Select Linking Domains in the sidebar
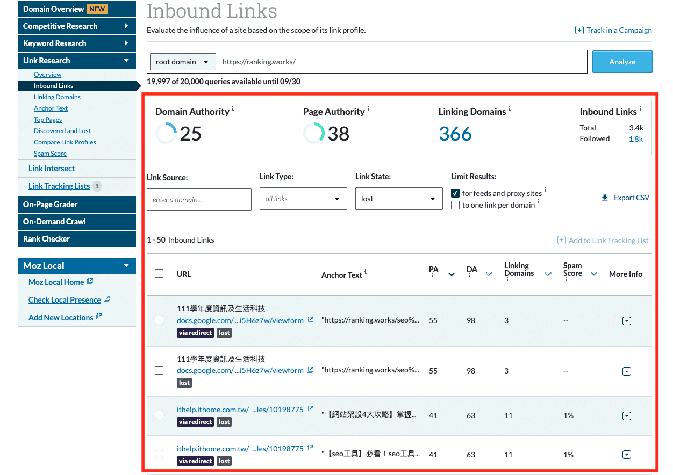673x475 pixels. [57, 97]
